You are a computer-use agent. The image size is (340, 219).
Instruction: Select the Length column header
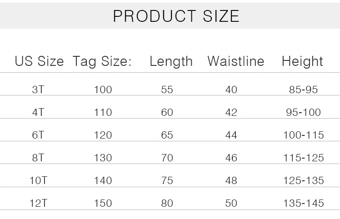click(171, 62)
